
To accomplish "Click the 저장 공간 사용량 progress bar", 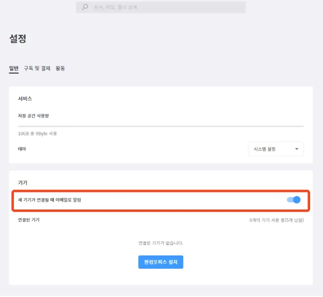I will tap(160, 126).
